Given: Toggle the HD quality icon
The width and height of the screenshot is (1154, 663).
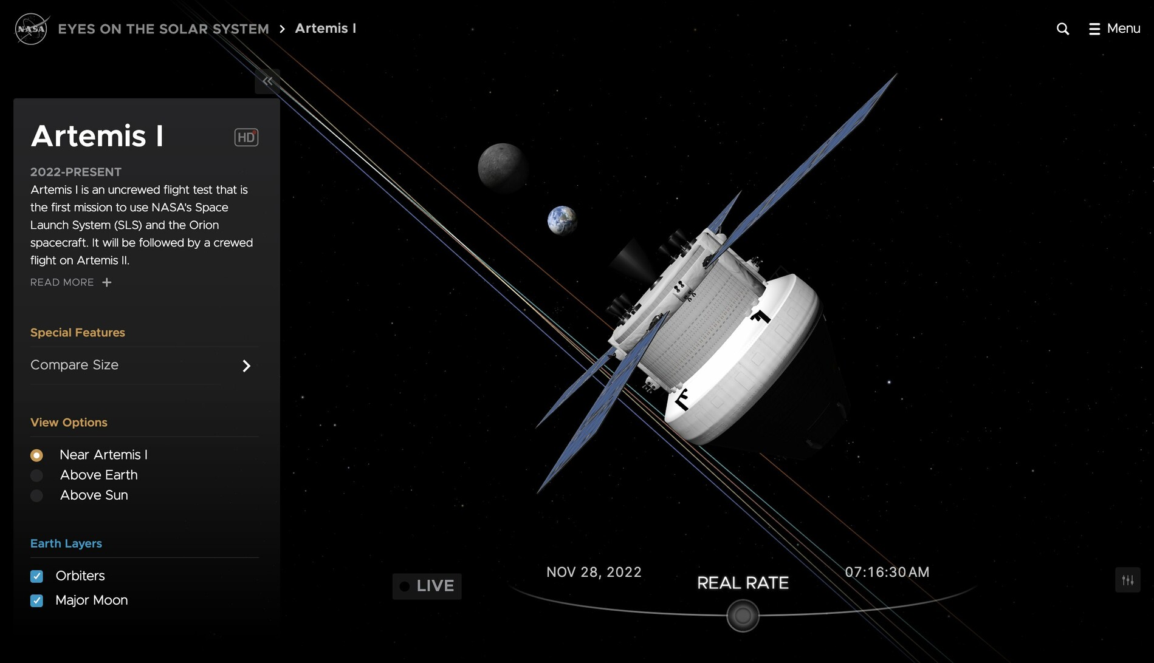Looking at the screenshot, I should 246,137.
